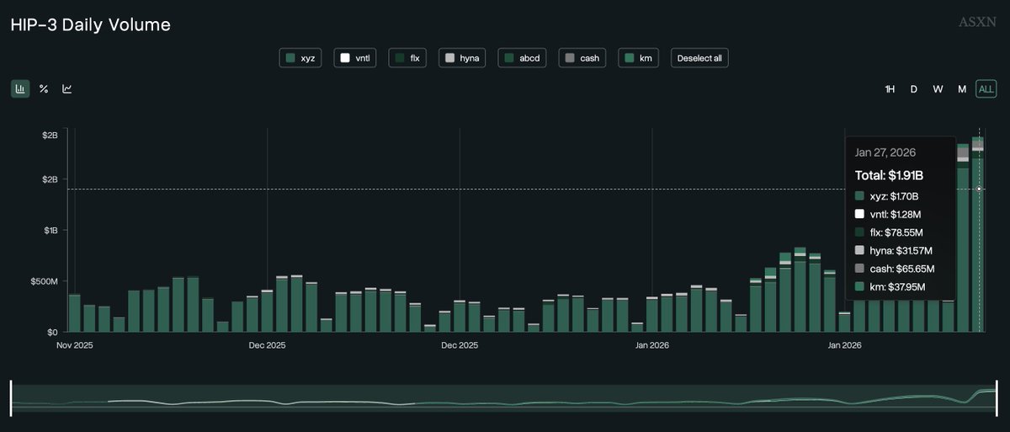Image resolution: width=1010 pixels, height=432 pixels.
Task: Toggle the xyz series in legend
Action: 300,58
